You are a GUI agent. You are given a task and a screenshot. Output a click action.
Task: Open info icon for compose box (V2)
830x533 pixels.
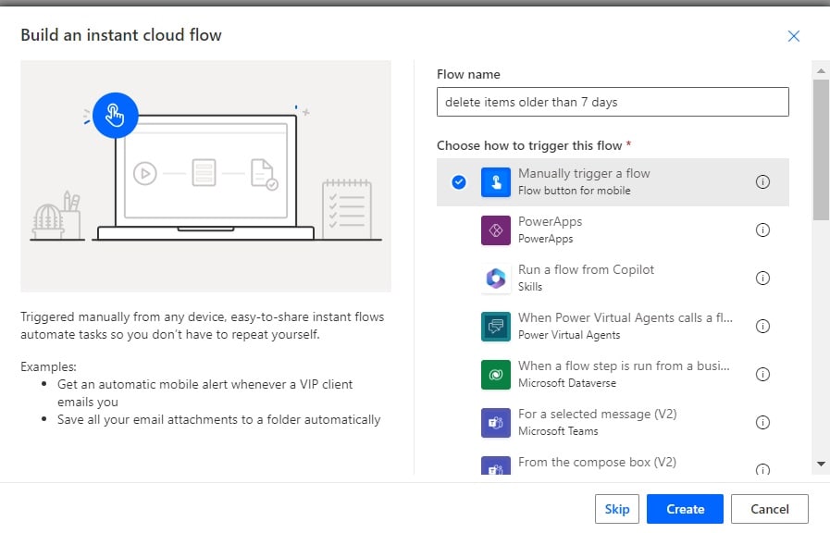(x=762, y=469)
